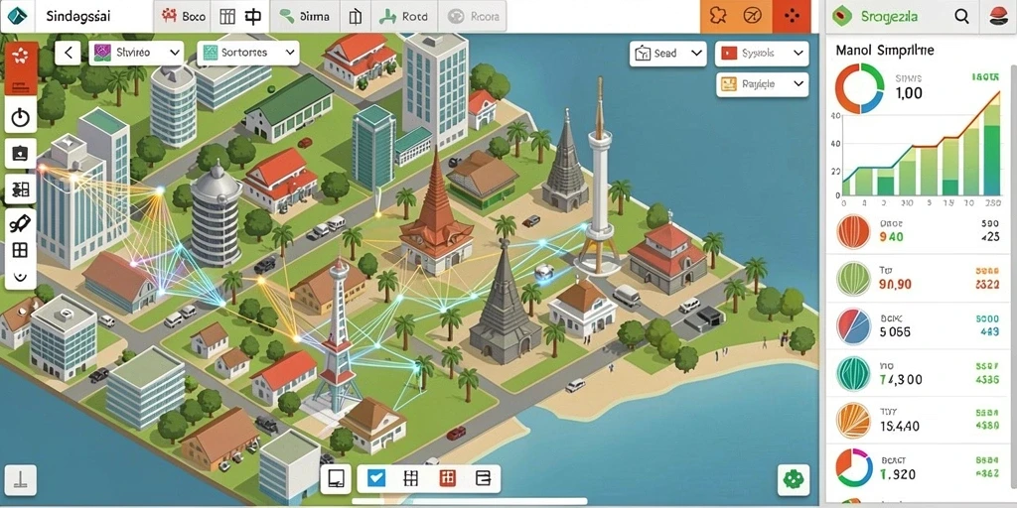This screenshot has height=508, width=1017.
Task: Click the layout panel icon in bottom toolbar
Action: tap(484, 479)
